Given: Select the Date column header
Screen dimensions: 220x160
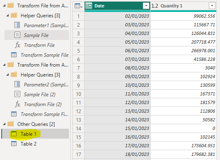Looking at the screenshot, I should point(118,6).
